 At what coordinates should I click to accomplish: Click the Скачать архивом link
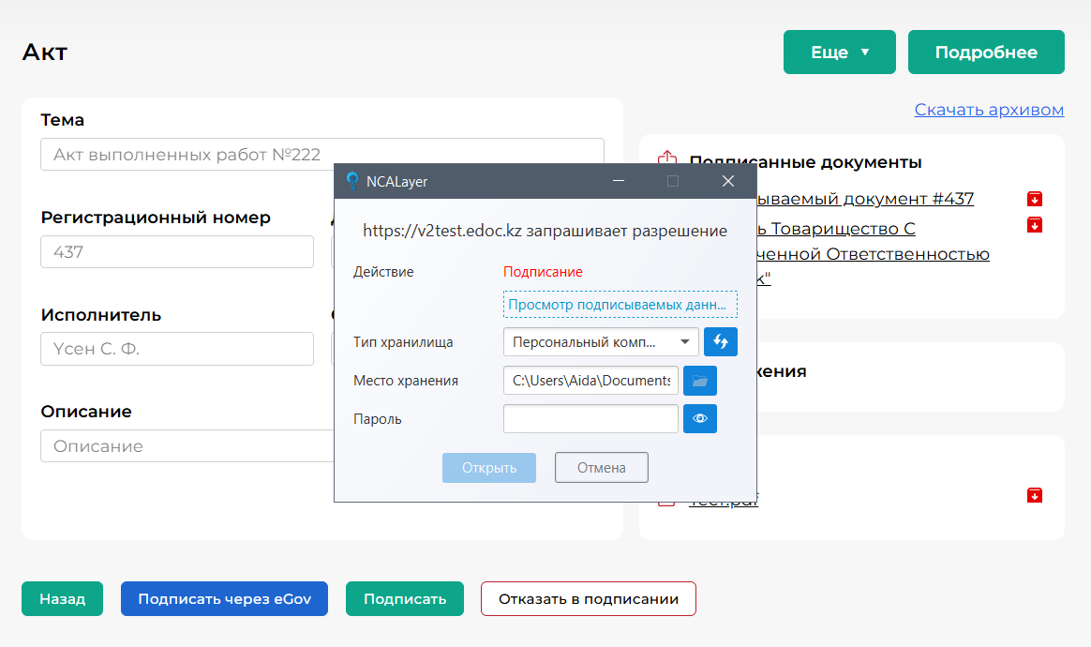(989, 110)
